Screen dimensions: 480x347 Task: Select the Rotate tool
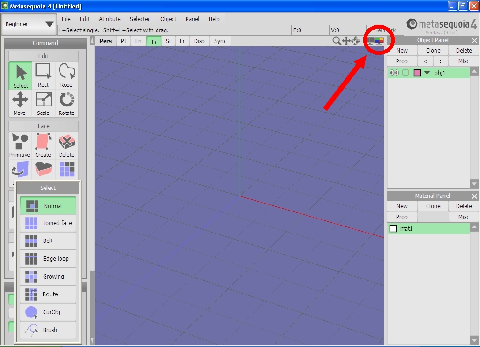tap(67, 104)
